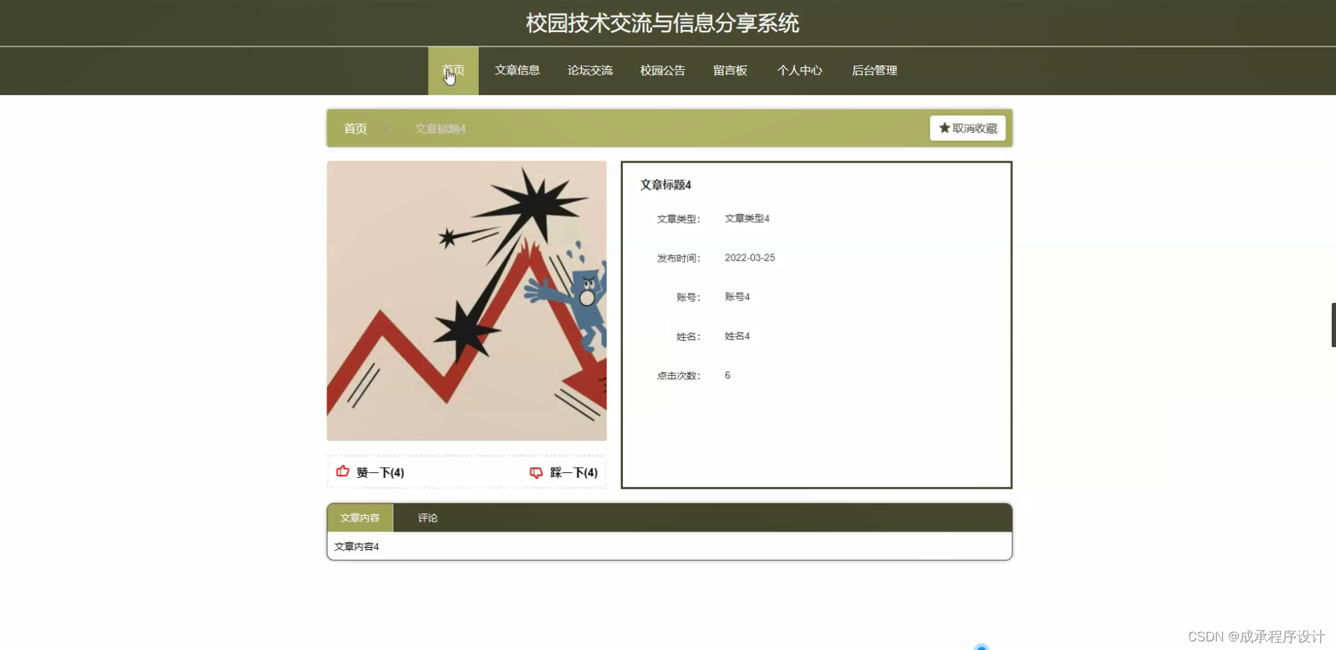Switch to the 评论 tab
Screen dimensions: 1336x650
427,518
